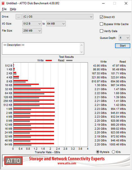
Task: Open the 64 MB I/O size dropdown
Action: pos(56,24)
